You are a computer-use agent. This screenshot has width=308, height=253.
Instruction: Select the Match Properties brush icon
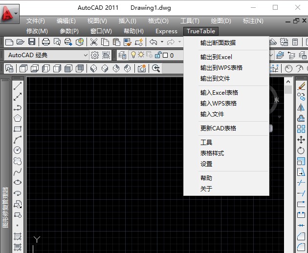(x=128, y=42)
